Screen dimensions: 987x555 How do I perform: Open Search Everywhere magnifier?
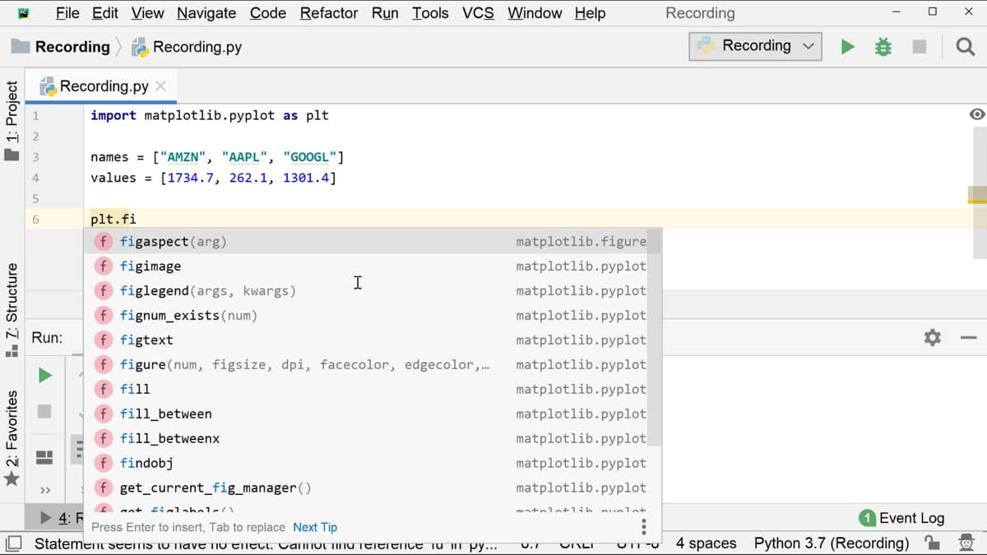[966, 47]
